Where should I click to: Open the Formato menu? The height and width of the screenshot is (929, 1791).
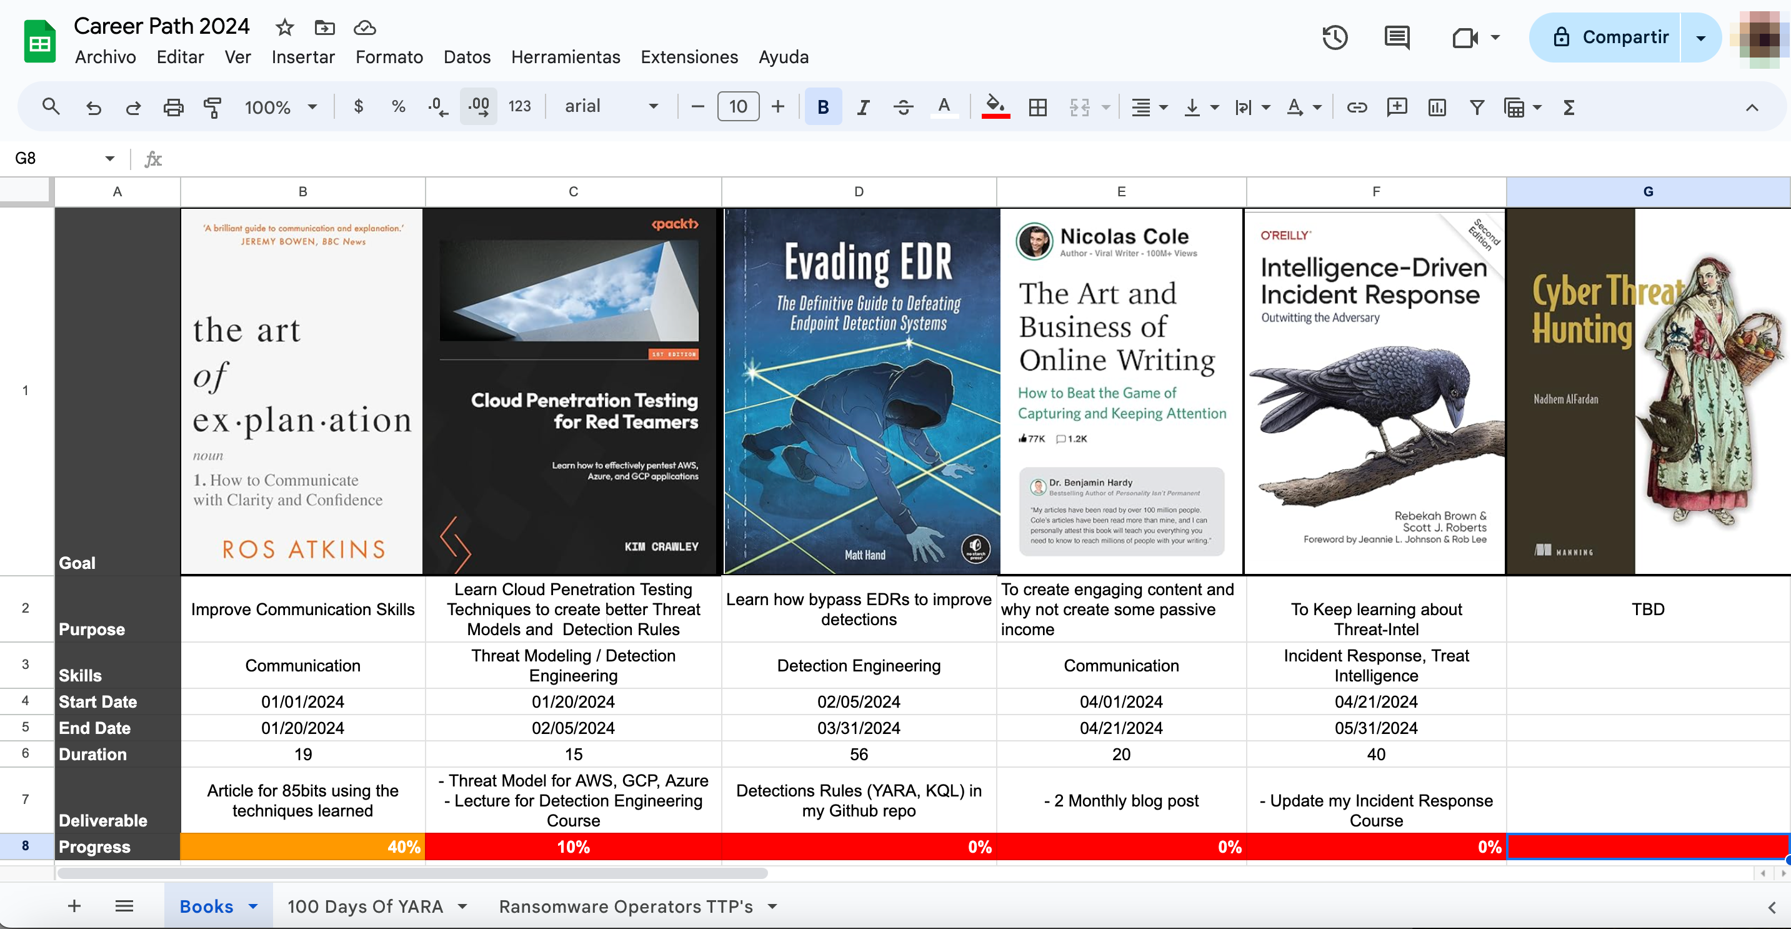coord(389,57)
